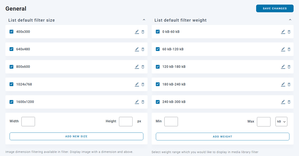Edit the 180 kB-240 kB weight range
Image resolution: width=299 pixels, height=156 pixels.
(x=283, y=84)
